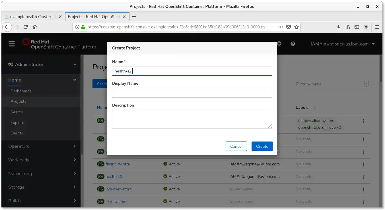Go to Firefox home page icon
The height and width of the screenshot is (210, 385).
coord(35,27)
